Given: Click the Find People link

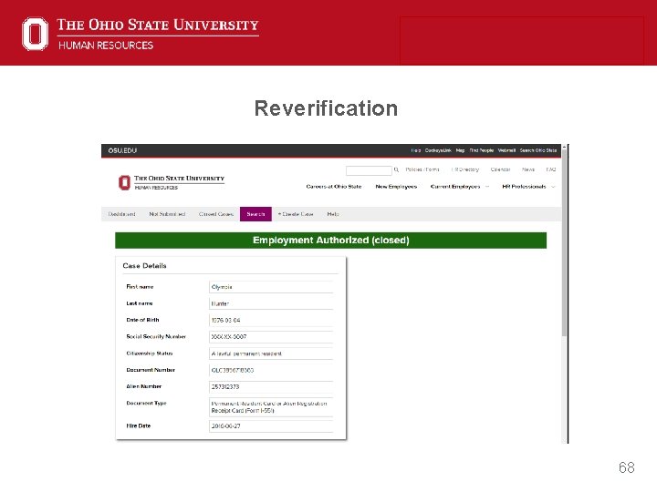Looking at the screenshot, I should pos(482,150).
